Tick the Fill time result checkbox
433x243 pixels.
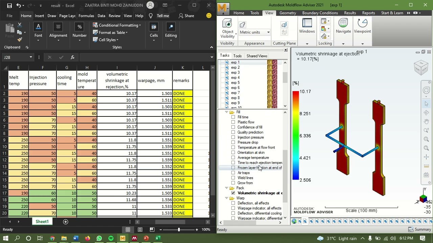coord(233,117)
